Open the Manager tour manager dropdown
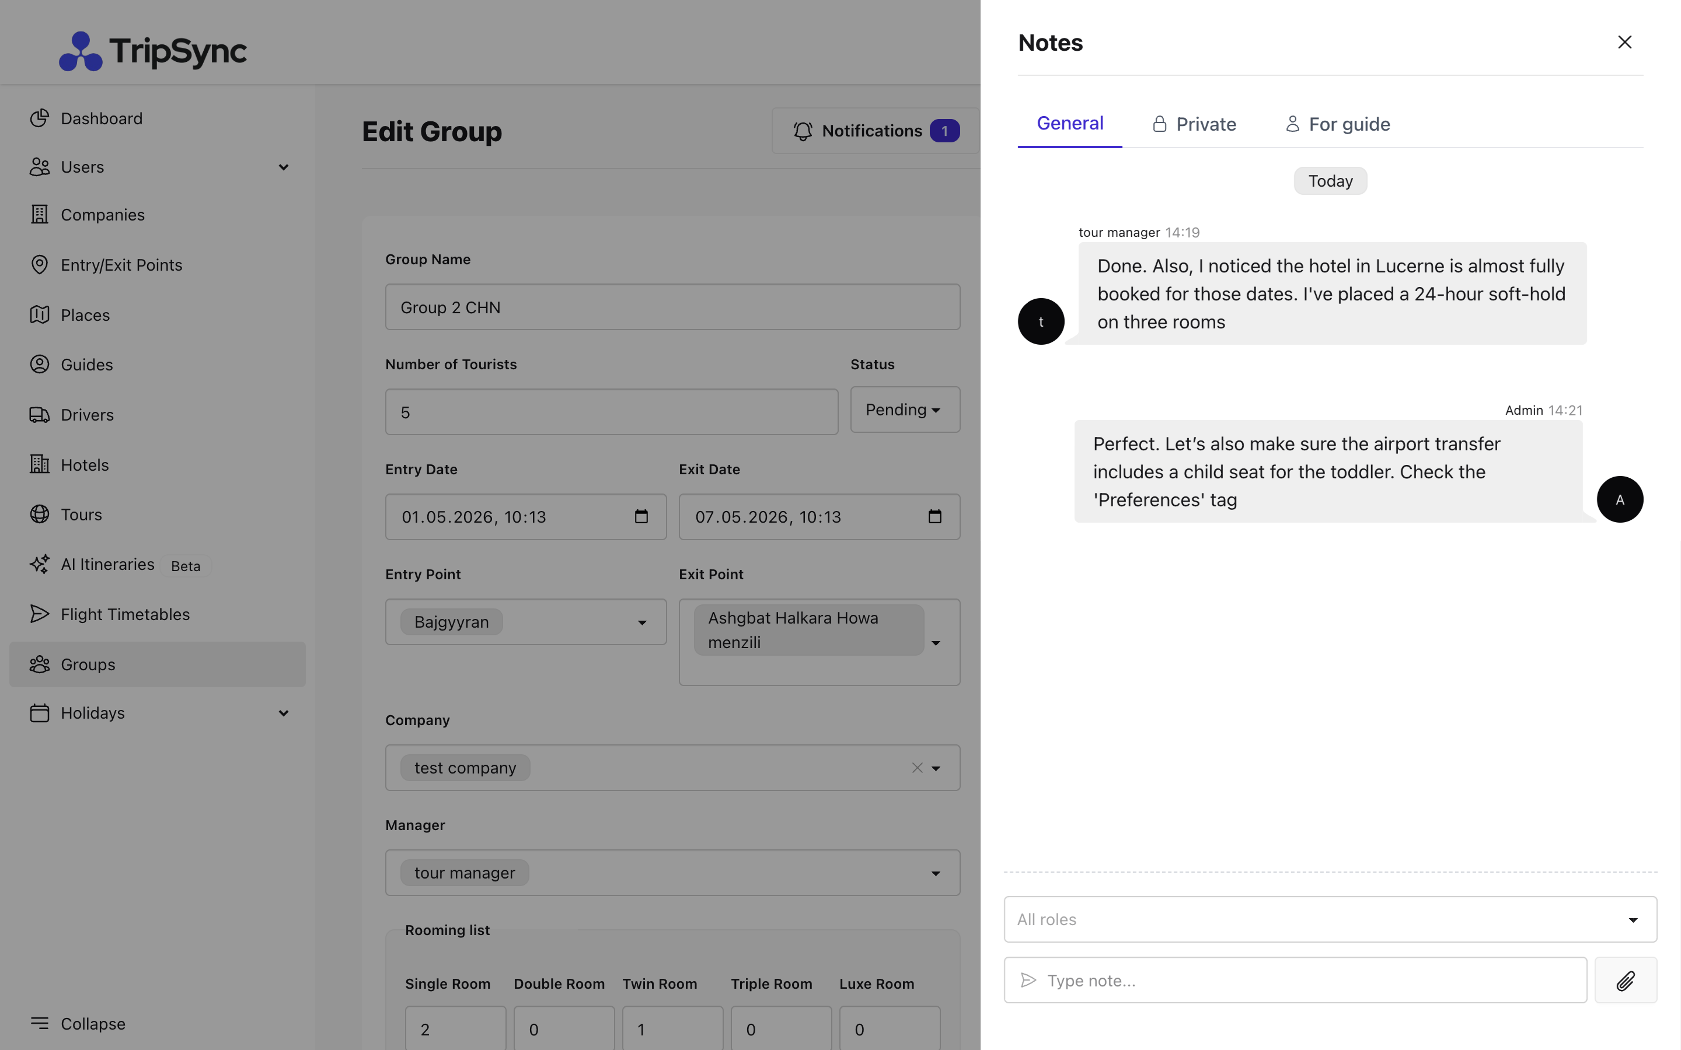Screen dimensions: 1681x1050 (672, 872)
